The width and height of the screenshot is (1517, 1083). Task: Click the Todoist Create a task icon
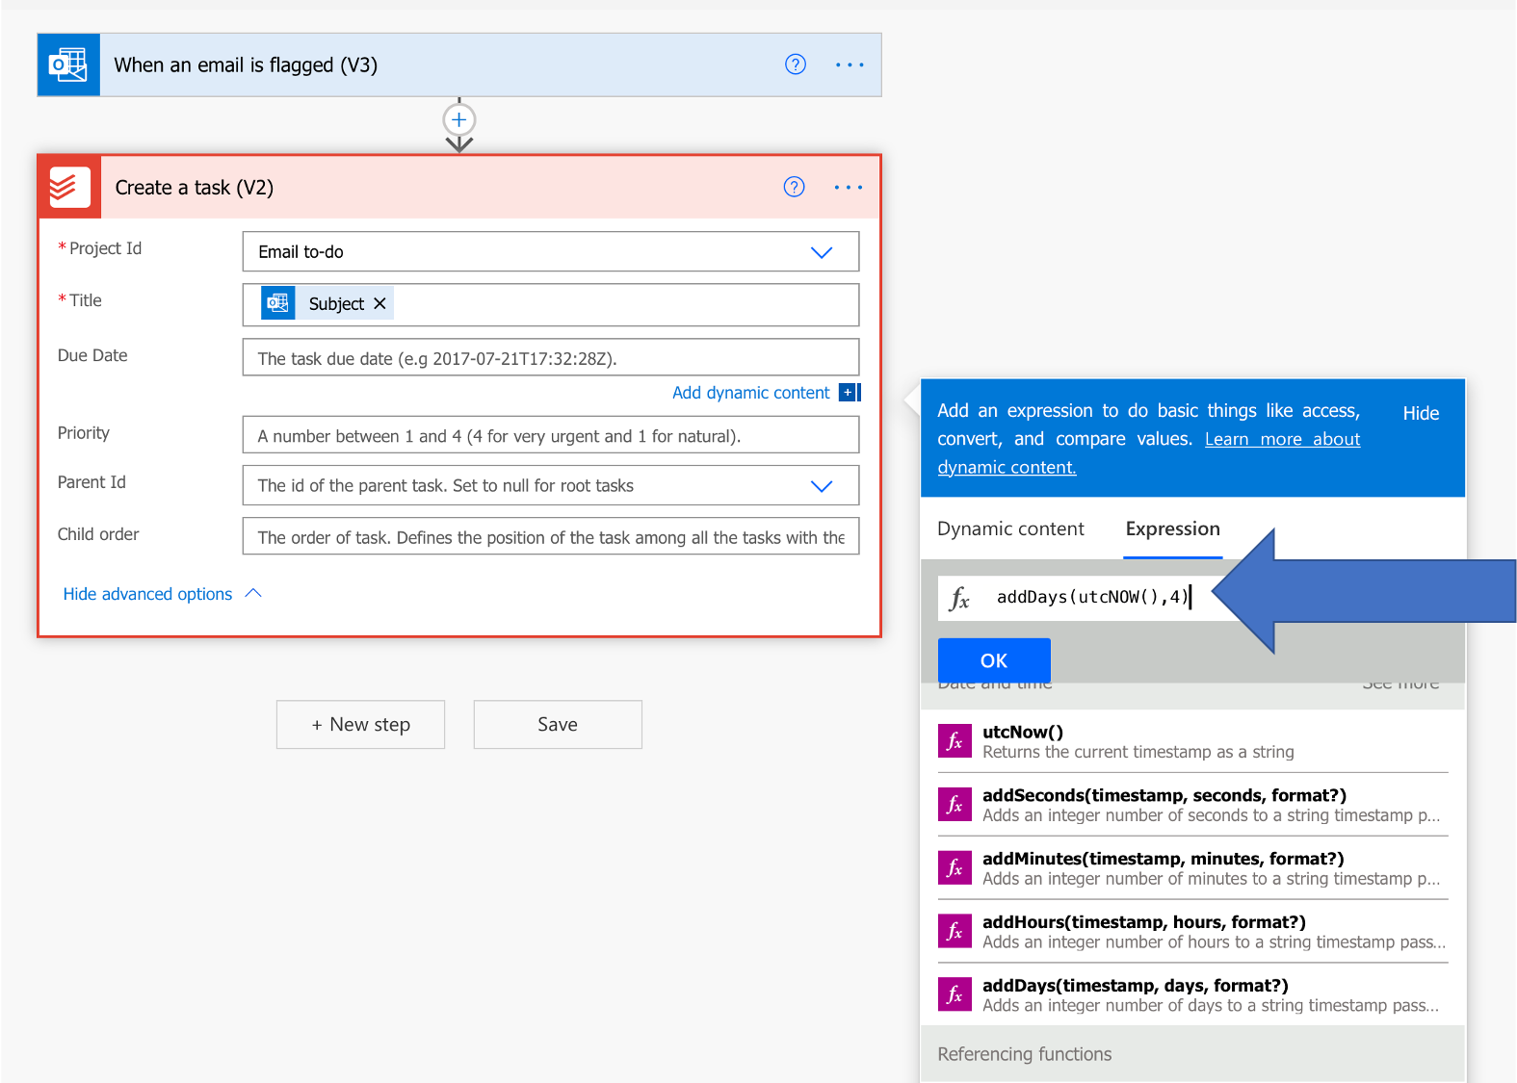(68, 188)
